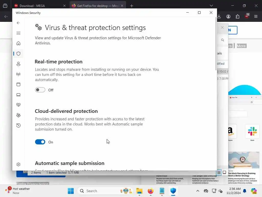Open the Home section in the sidebar
Image resolution: width=262 pixels, height=197 pixels.
click(x=18, y=43)
